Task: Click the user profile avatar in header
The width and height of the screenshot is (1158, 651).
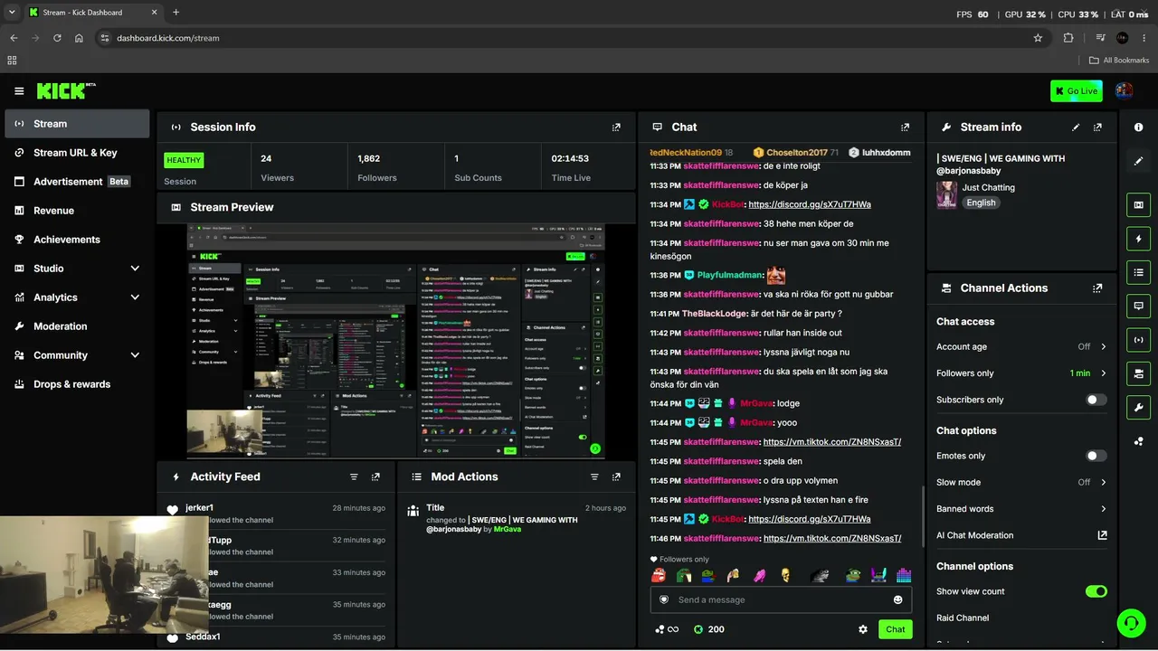Action: click(x=1124, y=90)
